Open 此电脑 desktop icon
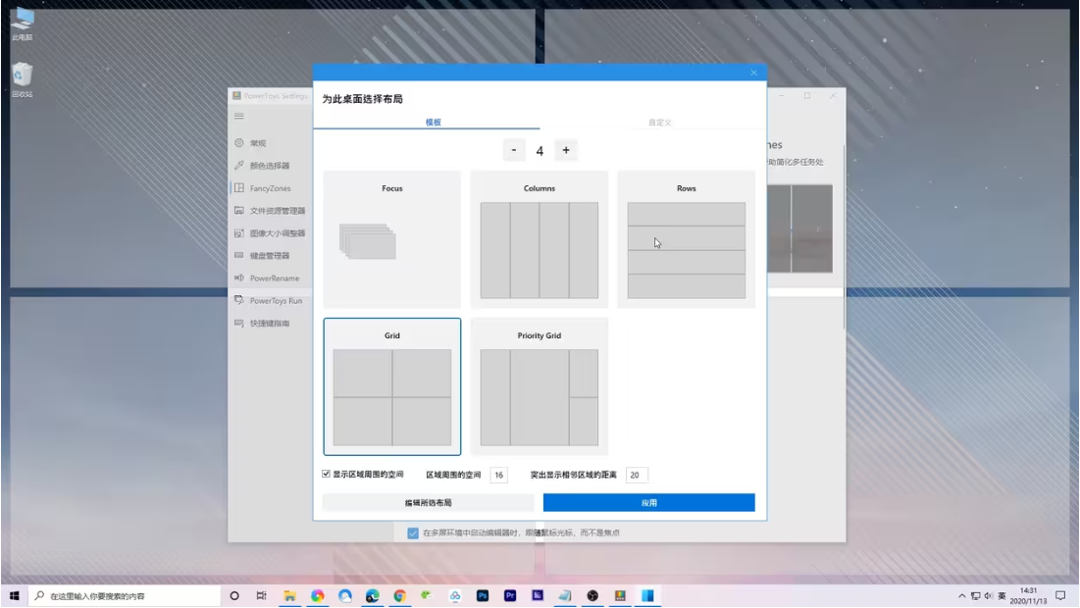The image size is (1080, 608). pos(22,25)
